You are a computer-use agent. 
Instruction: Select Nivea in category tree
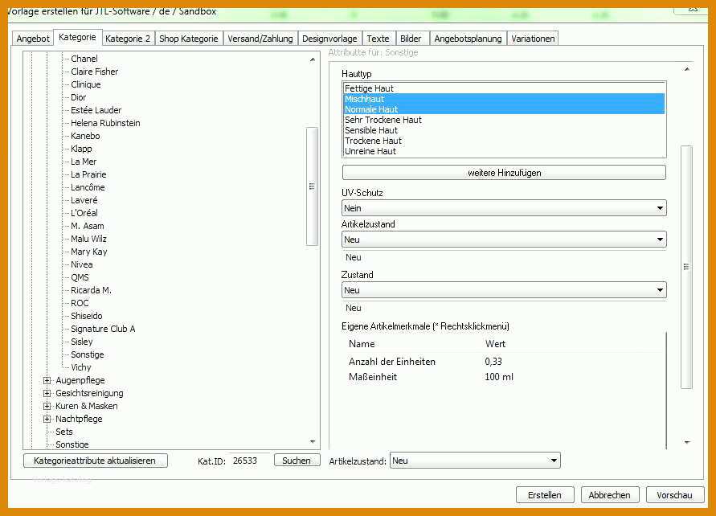click(x=81, y=264)
